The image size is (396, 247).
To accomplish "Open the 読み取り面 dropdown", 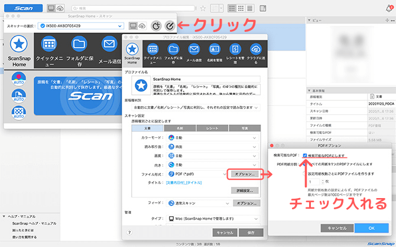I will [x=212, y=147].
